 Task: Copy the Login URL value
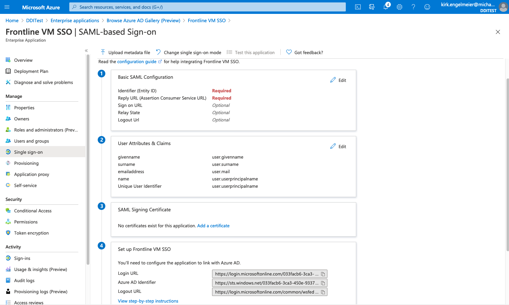click(323, 274)
